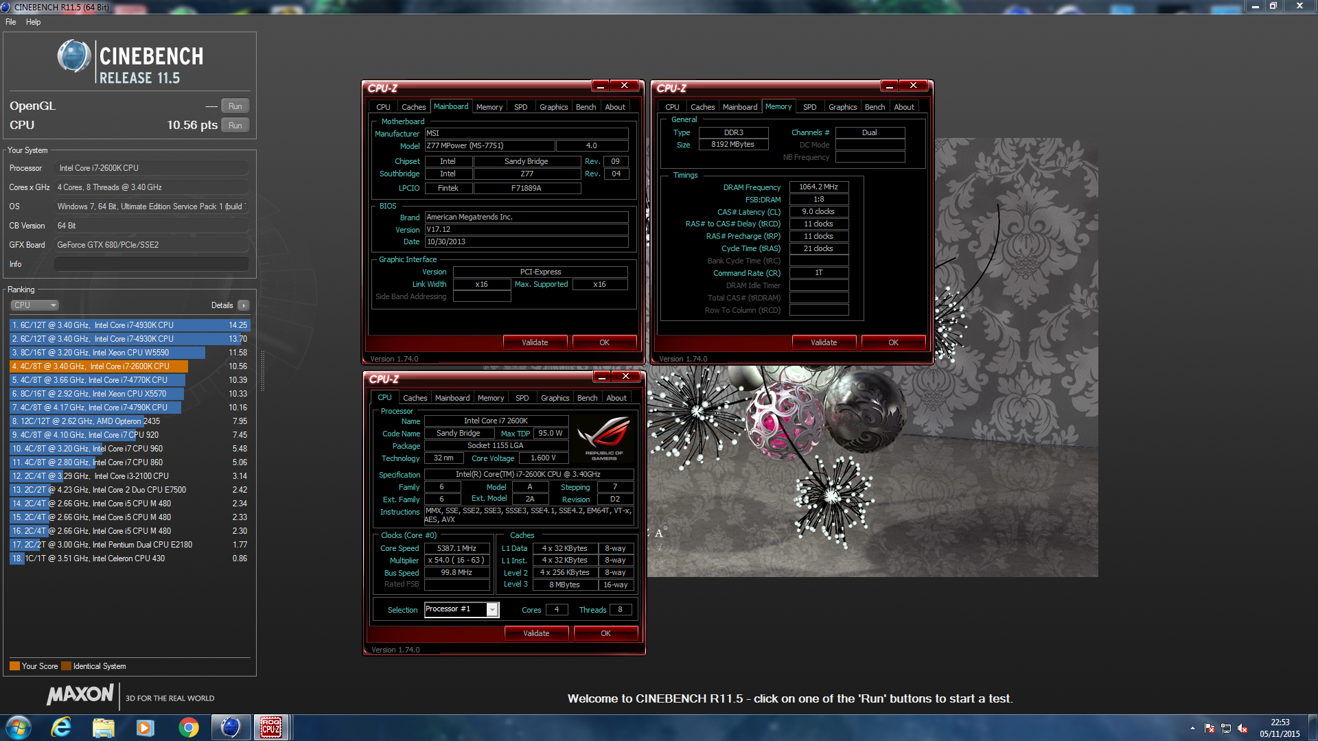1318x741 pixels.
Task: Click the Cinebench logo sphere
Action: (x=74, y=56)
